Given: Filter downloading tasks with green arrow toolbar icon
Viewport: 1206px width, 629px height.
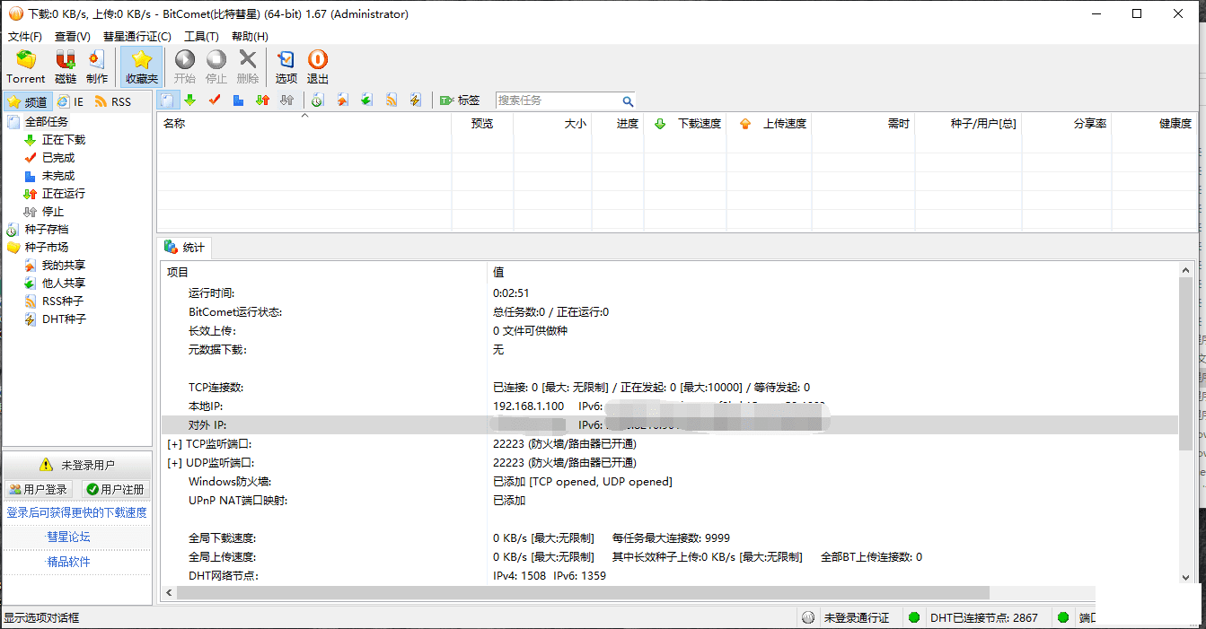Looking at the screenshot, I should point(190,100).
